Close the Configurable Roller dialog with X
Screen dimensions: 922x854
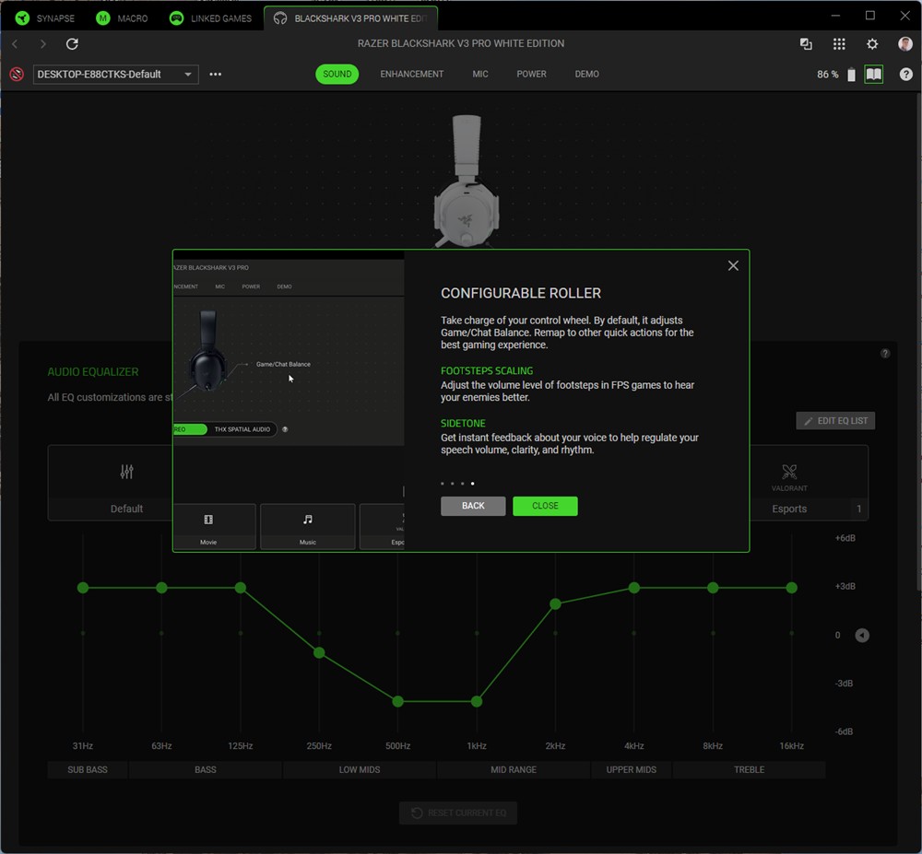click(733, 265)
